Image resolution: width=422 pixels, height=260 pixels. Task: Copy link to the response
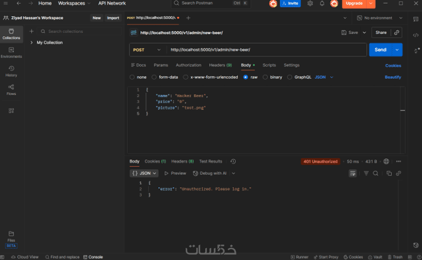[x=398, y=174]
